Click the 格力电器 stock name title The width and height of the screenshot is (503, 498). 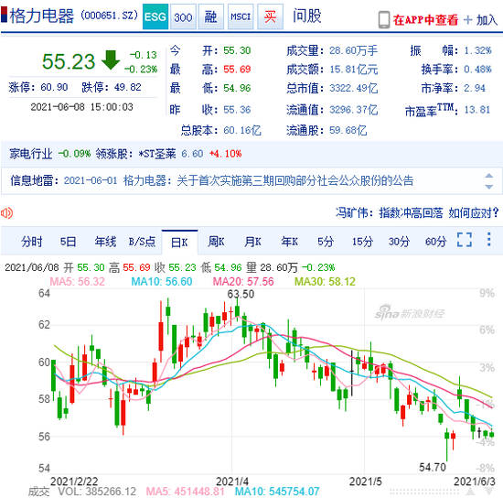[x=42, y=16]
